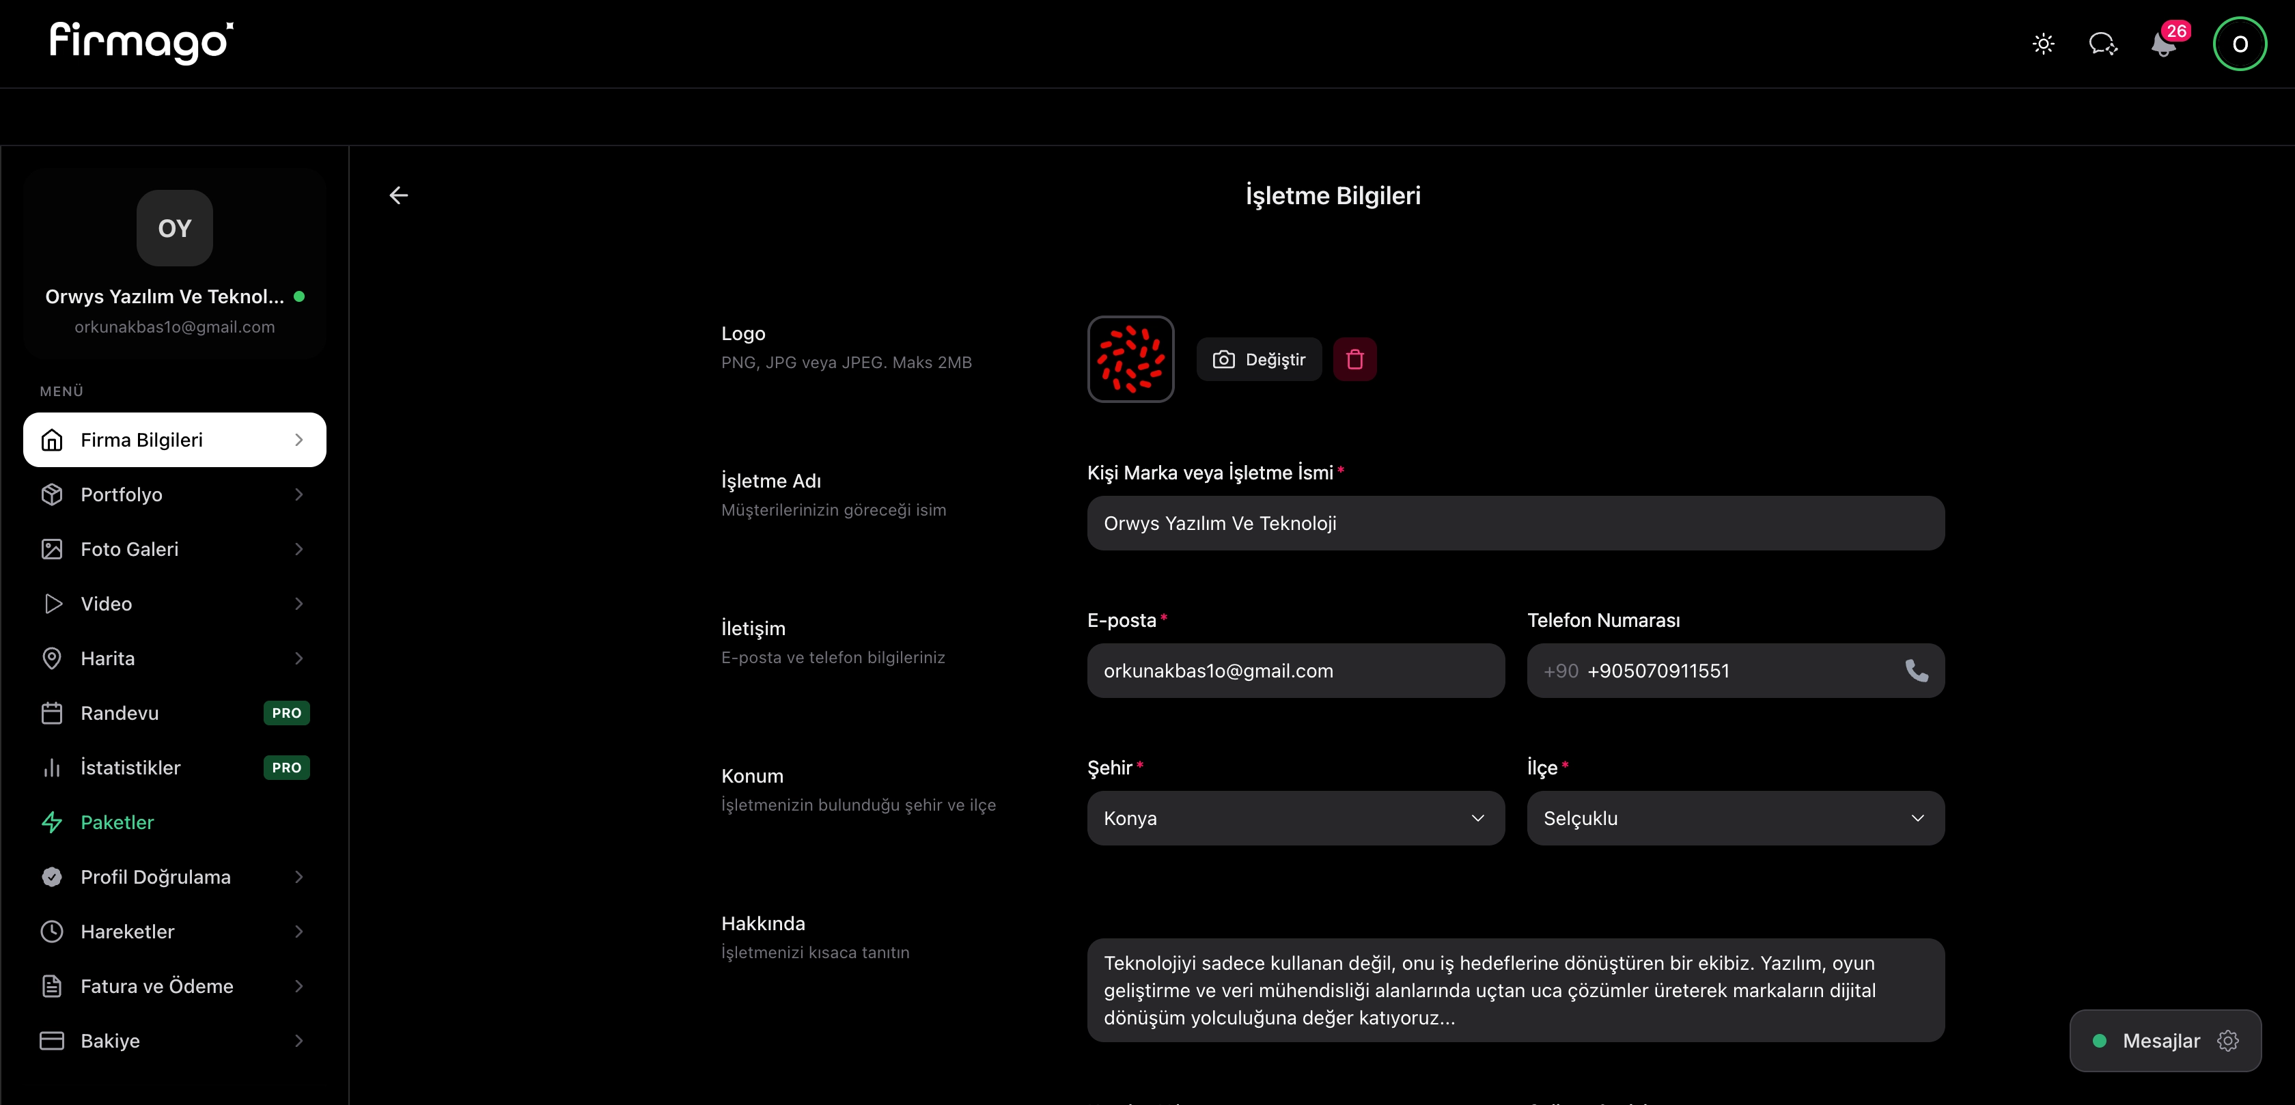Screen dimensions: 2295x1105
Task: Open notifications bell with 26 badge
Action: point(2163,44)
